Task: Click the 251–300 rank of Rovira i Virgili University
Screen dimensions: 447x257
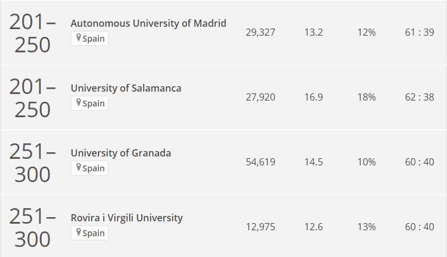Action: [x=33, y=228]
